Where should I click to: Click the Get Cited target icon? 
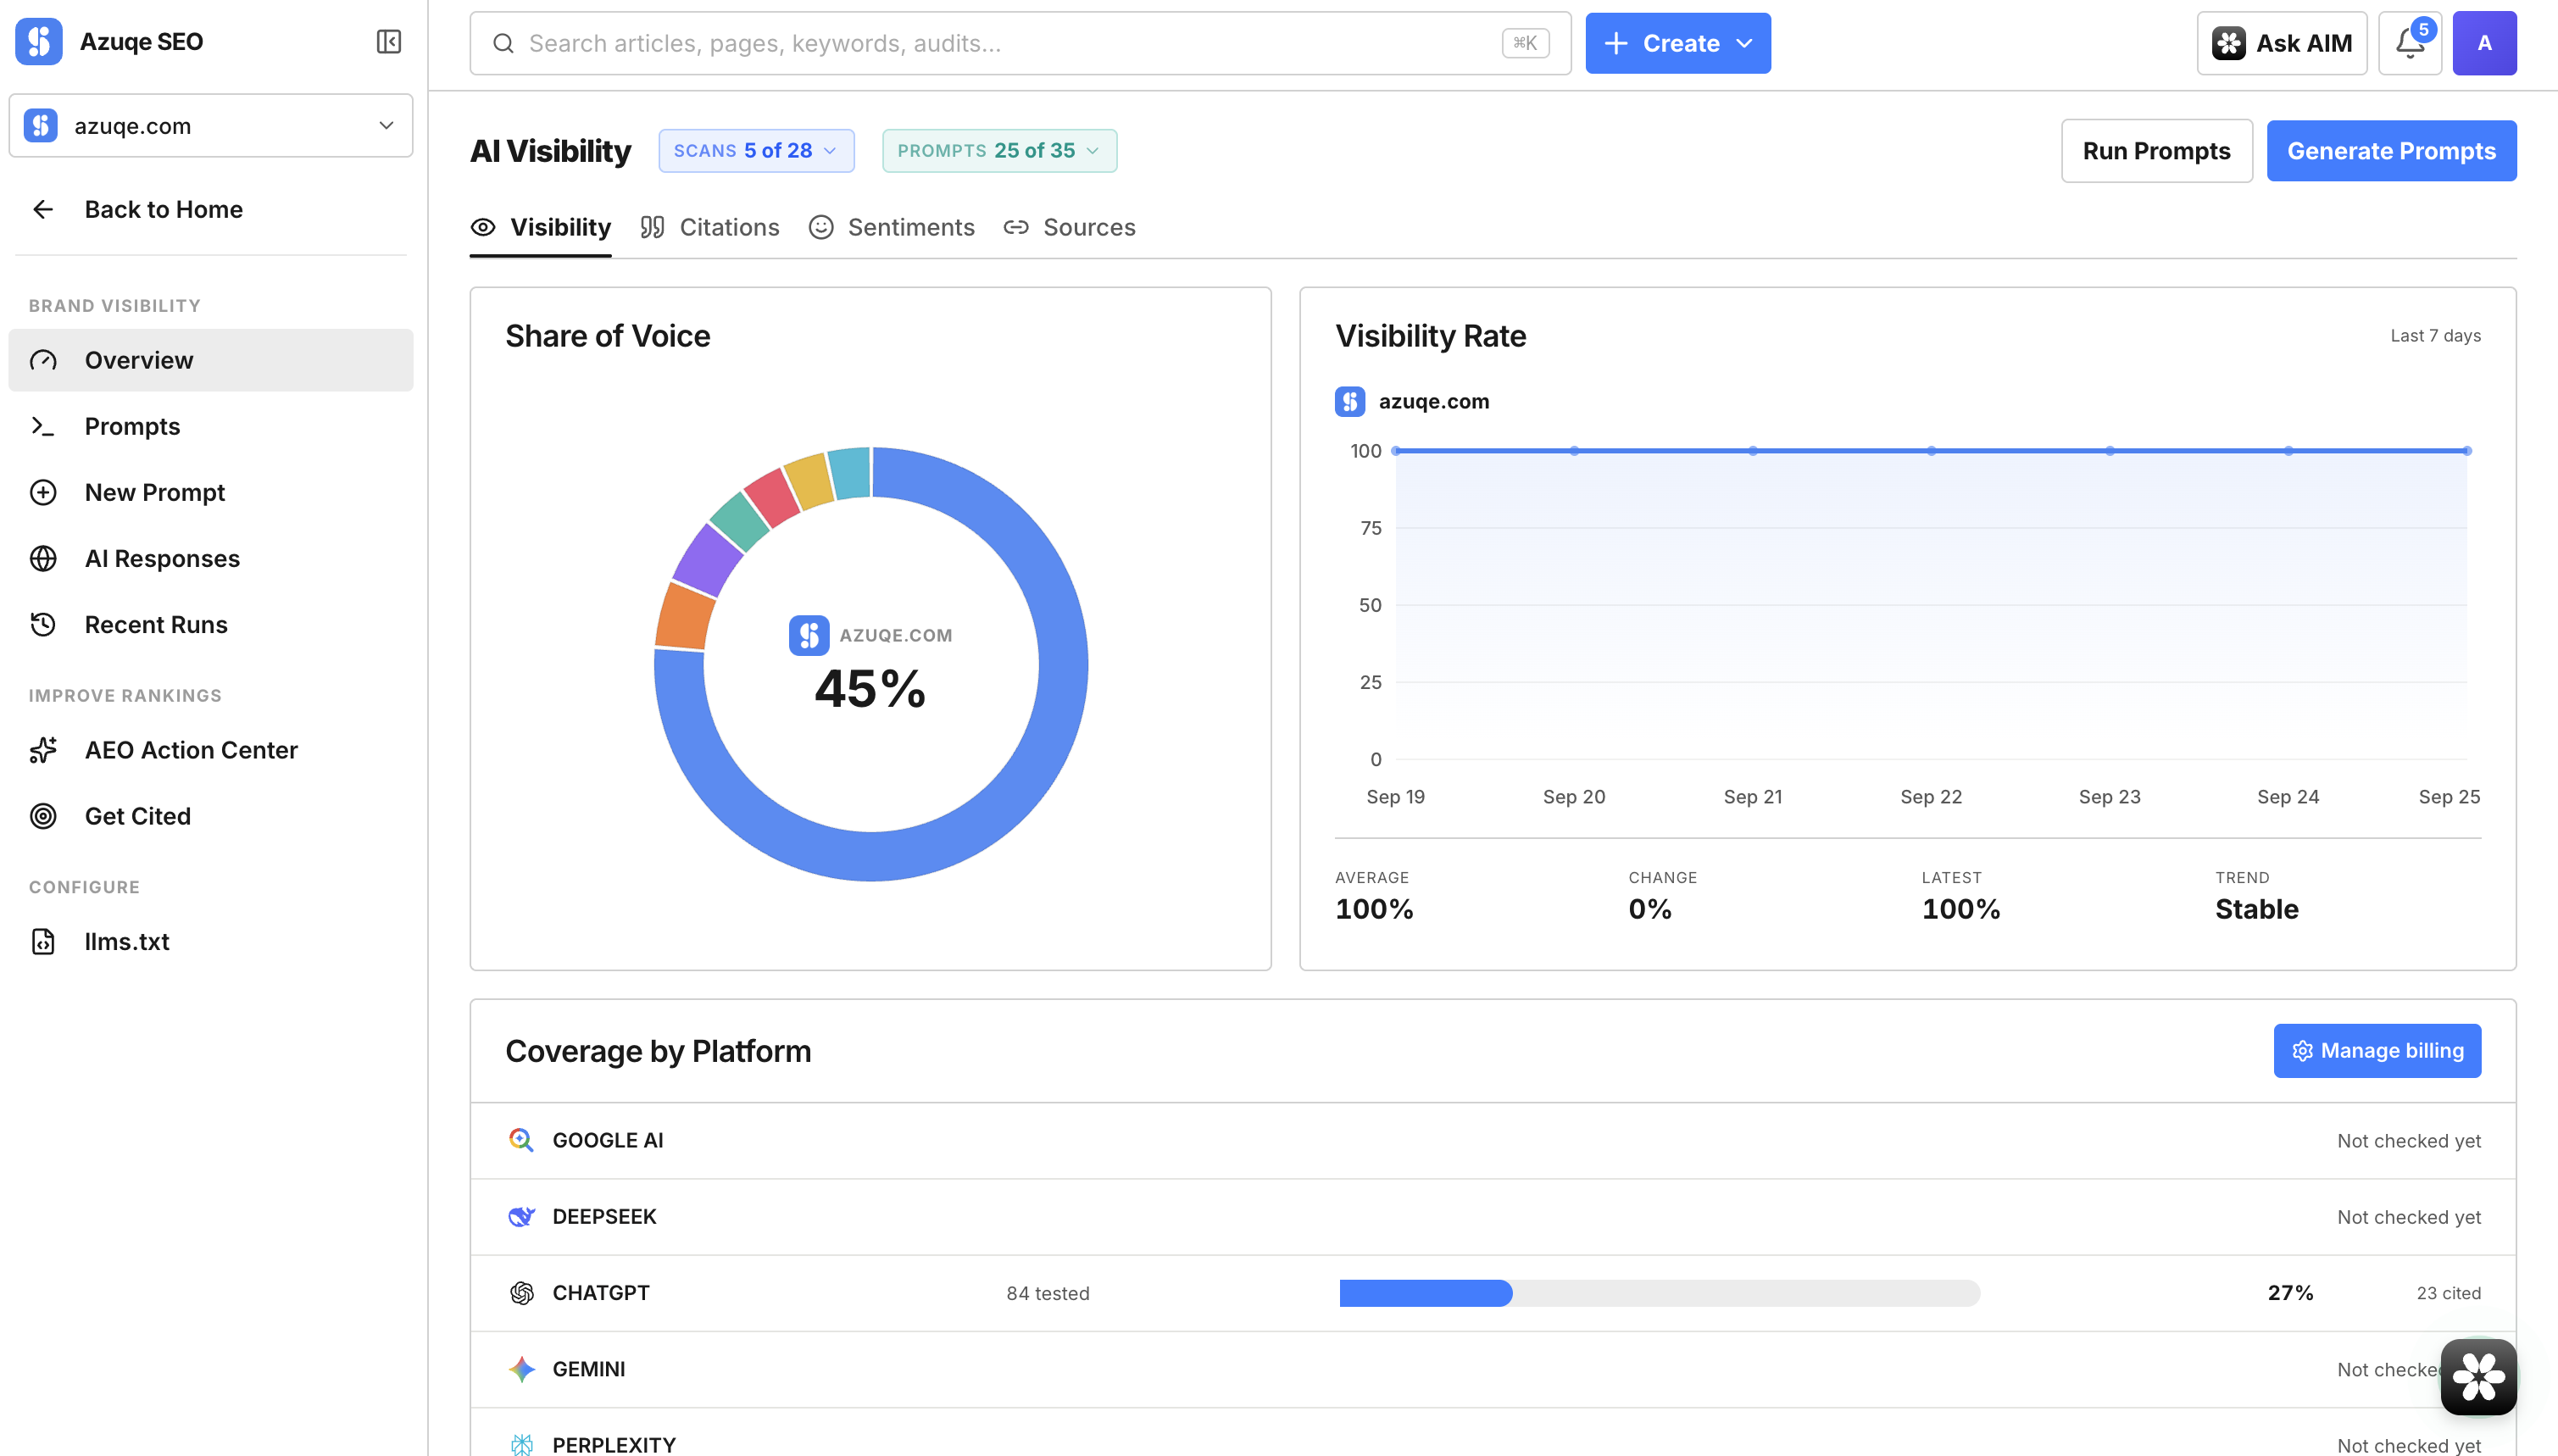click(43, 816)
